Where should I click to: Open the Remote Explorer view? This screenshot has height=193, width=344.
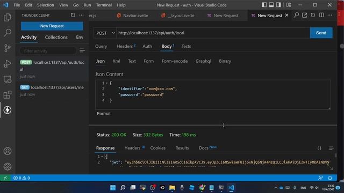(8, 79)
